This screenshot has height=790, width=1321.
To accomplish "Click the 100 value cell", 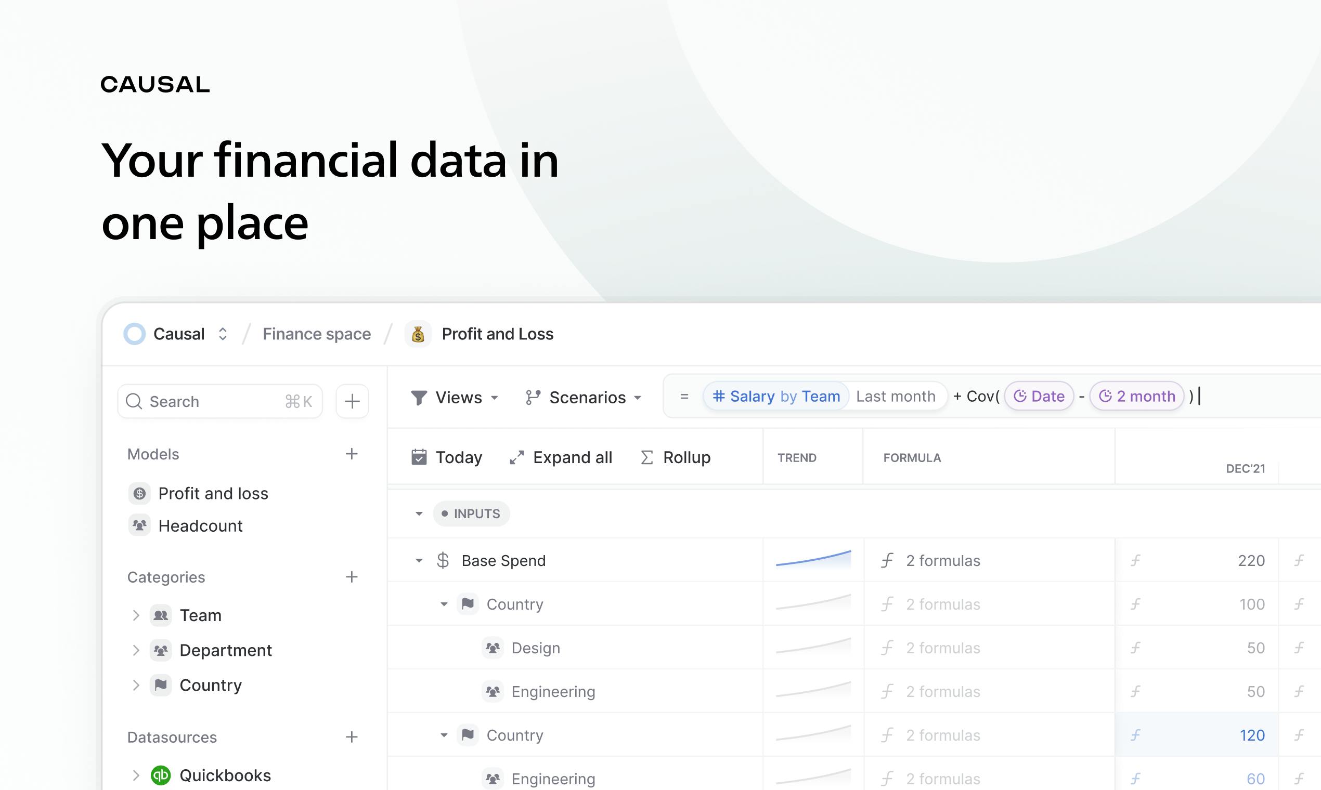I will pos(1196,604).
